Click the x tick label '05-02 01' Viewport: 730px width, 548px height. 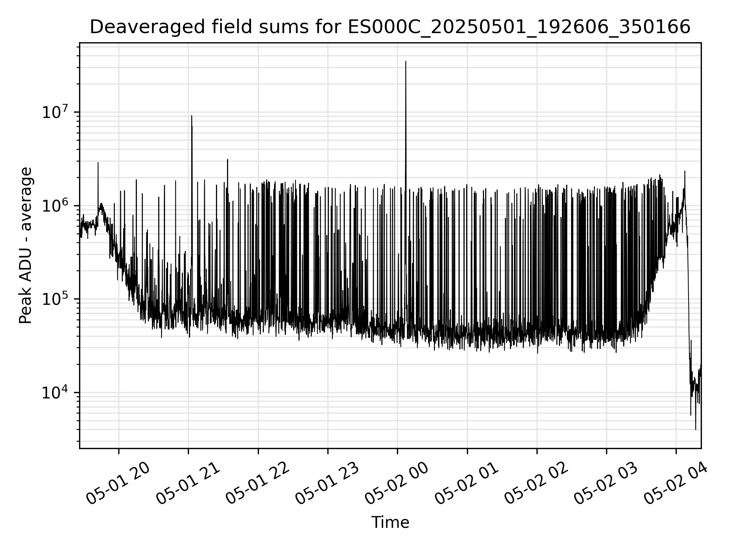click(x=467, y=484)
